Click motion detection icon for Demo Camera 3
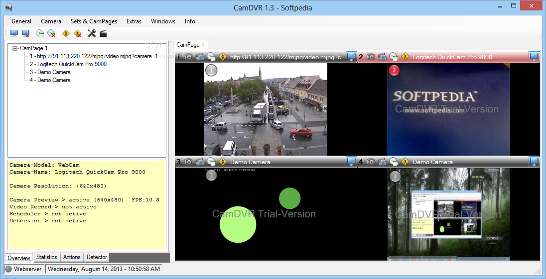The image size is (546, 279). click(x=223, y=162)
